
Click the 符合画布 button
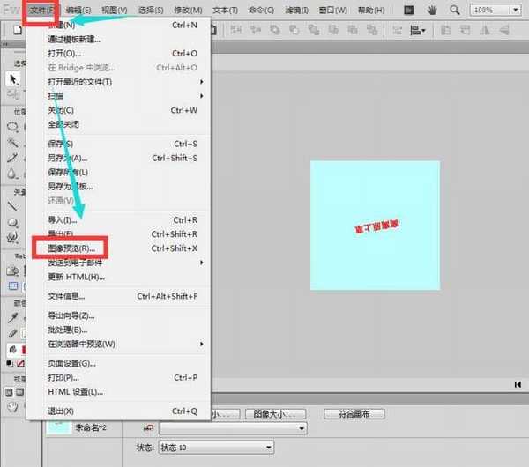pyautogui.click(x=354, y=413)
